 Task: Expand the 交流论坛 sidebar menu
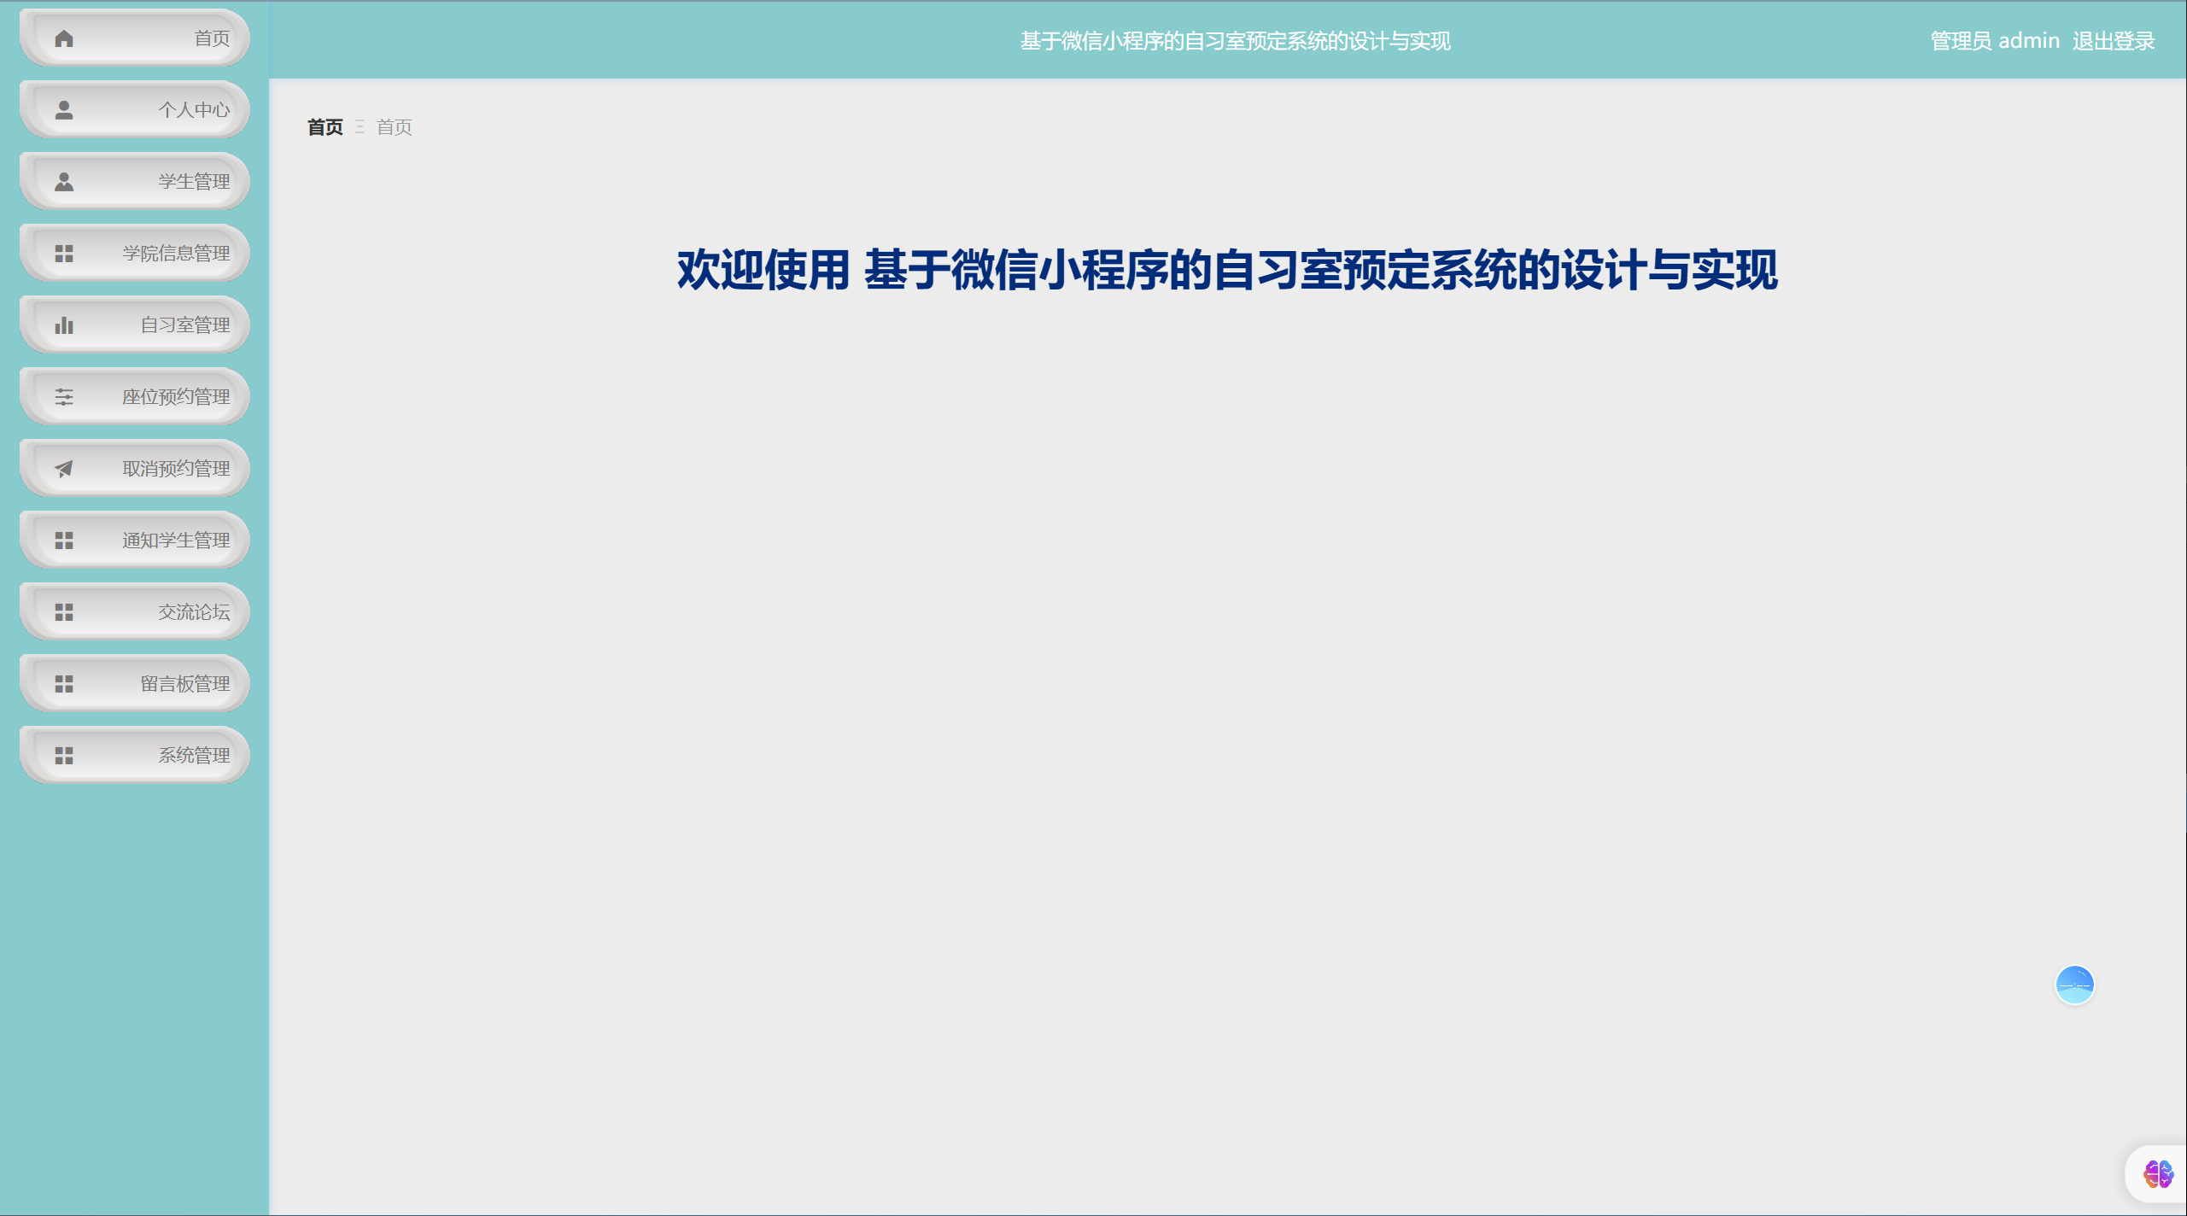[193, 612]
